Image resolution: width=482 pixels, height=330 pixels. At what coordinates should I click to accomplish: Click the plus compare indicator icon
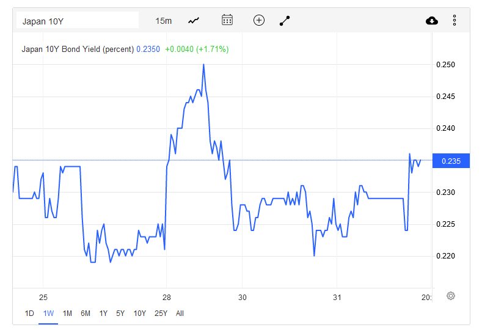(x=259, y=20)
